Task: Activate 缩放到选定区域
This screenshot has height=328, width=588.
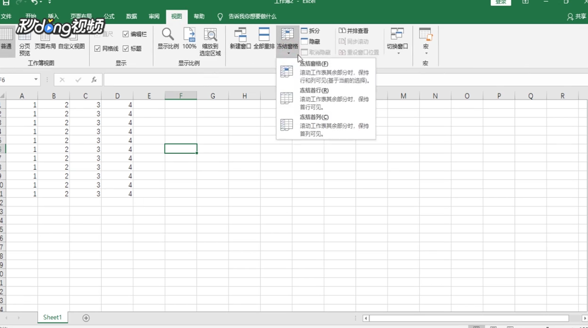Action: [211, 41]
